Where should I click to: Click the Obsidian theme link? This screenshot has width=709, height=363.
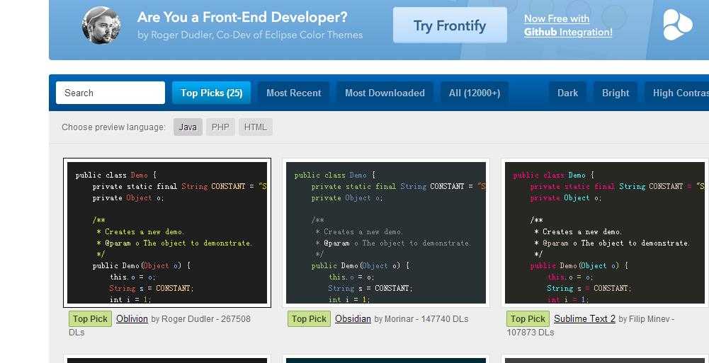353,318
